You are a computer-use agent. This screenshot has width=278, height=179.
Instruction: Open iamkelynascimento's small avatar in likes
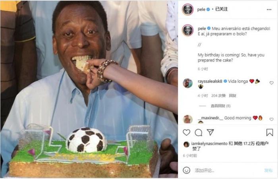[186, 144]
